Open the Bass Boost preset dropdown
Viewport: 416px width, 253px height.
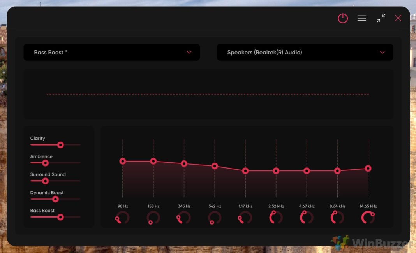tap(112, 52)
